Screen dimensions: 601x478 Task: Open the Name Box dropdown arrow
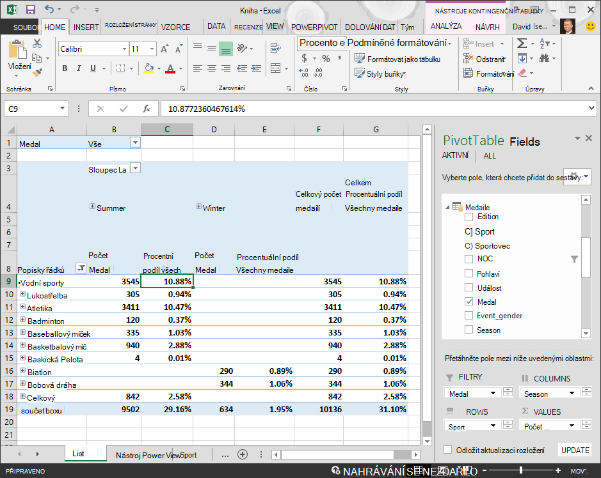(62, 108)
